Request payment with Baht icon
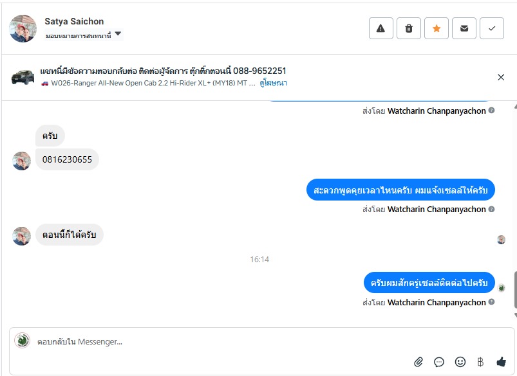The width and height of the screenshot is (517, 376). [x=480, y=362]
